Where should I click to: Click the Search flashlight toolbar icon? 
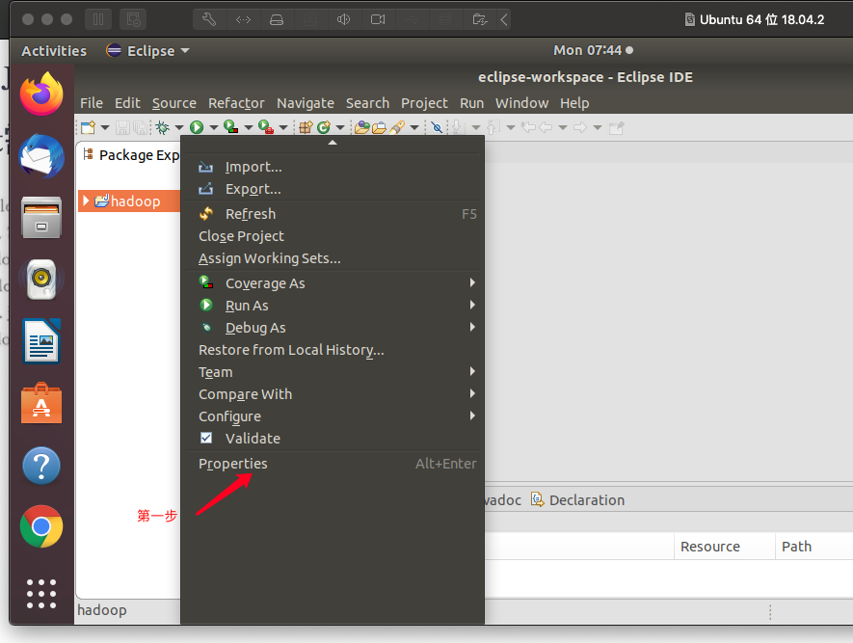[397, 128]
